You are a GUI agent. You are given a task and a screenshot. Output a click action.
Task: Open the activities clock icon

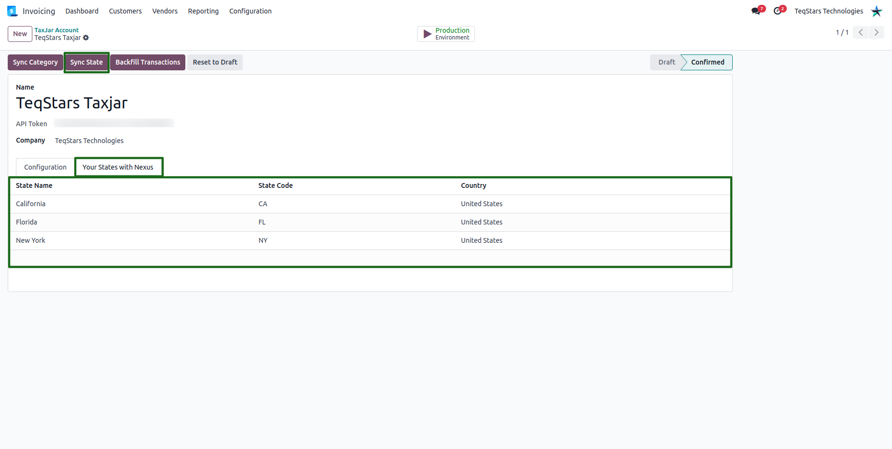(x=778, y=11)
